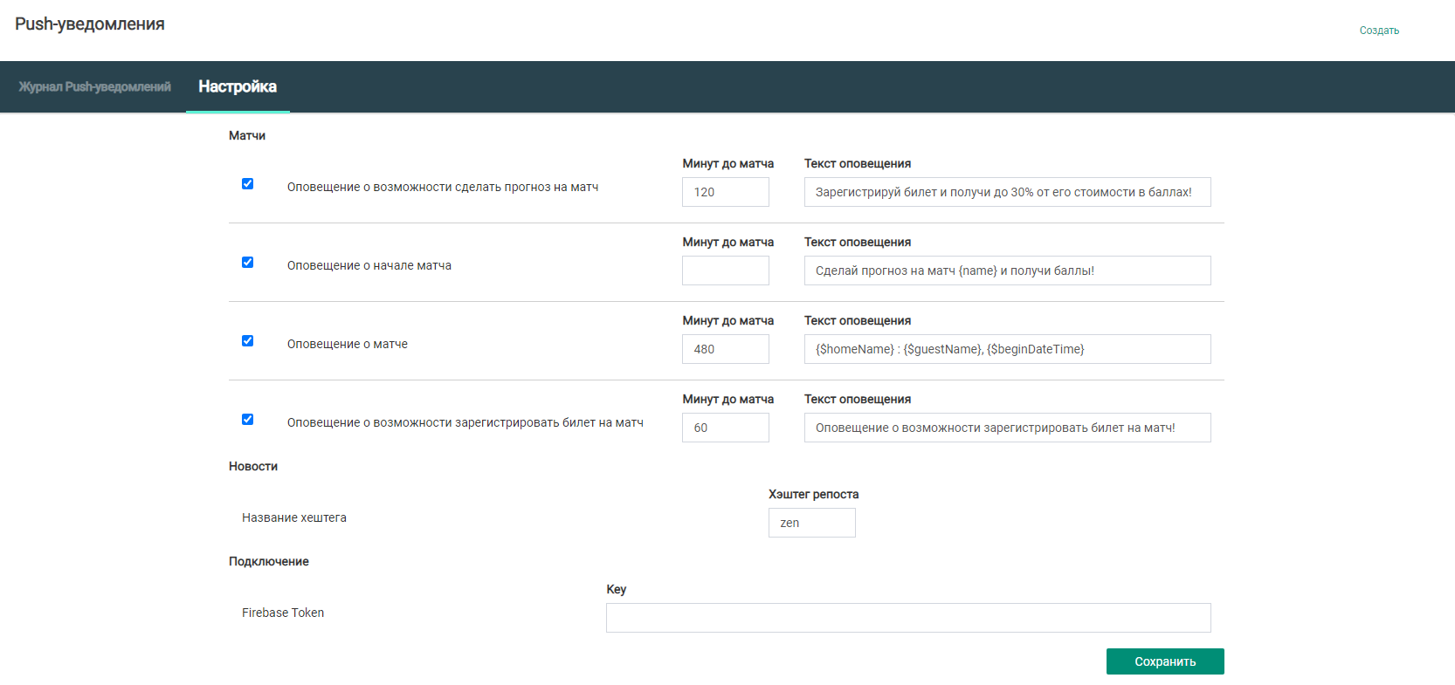Image resolution: width=1455 pixels, height=685 pixels.
Task: Click the minutes field showing 120
Action: coord(725,192)
